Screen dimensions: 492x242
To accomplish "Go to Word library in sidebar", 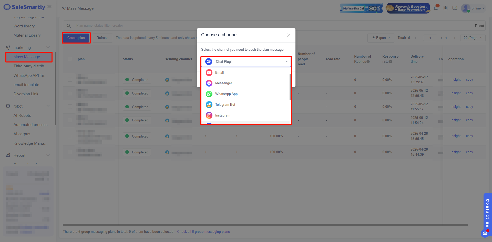I will 24,26.
